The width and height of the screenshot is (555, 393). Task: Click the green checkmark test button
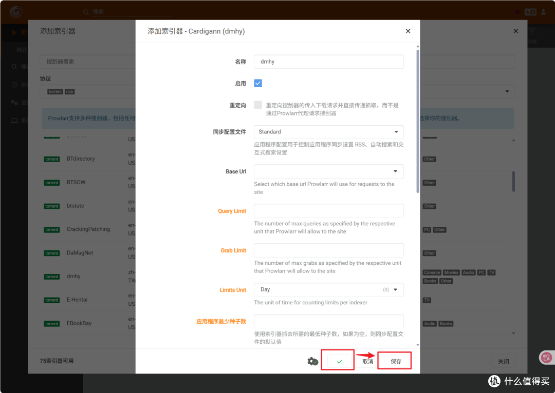339,361
